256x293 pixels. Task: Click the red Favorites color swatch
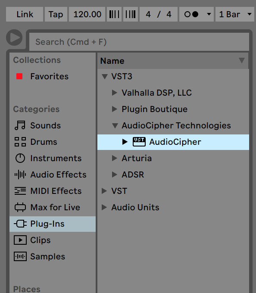point(19,76)
